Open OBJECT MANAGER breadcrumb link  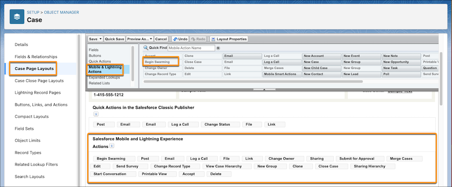click(61, 12)
